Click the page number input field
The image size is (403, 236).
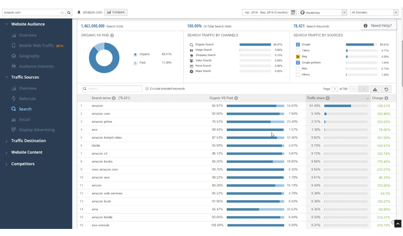[x=335, y=89]
